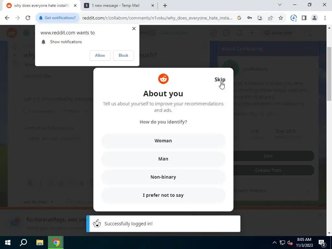Viewport: 332px width, 249px height.
Task: Click the muted volume tray icon
Action: pyautogui.click(x=290, y=243)
